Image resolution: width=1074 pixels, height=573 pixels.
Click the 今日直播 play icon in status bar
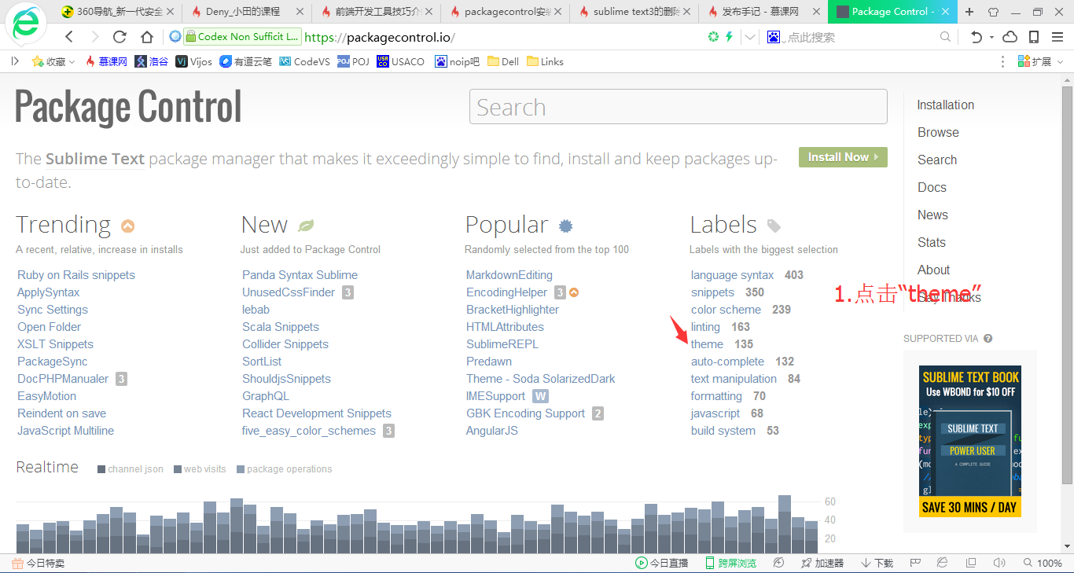coord(641,563)
